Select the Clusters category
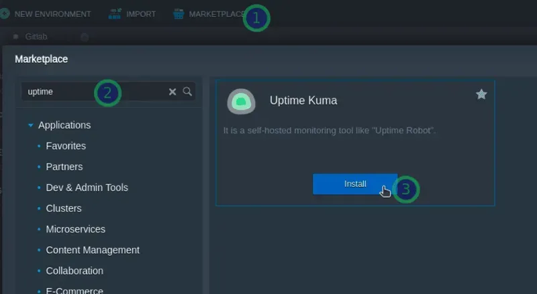The image size is (537, 294). (x=64, y=208)
